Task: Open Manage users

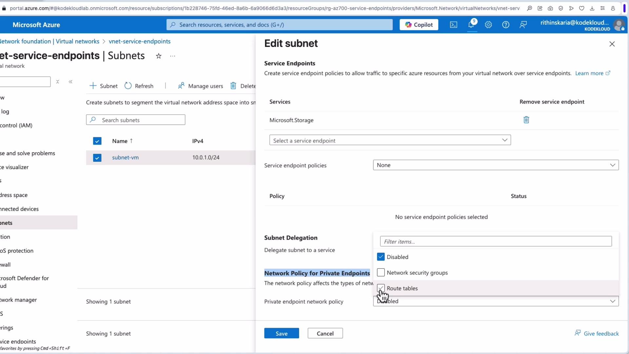Action: (200, 86)
